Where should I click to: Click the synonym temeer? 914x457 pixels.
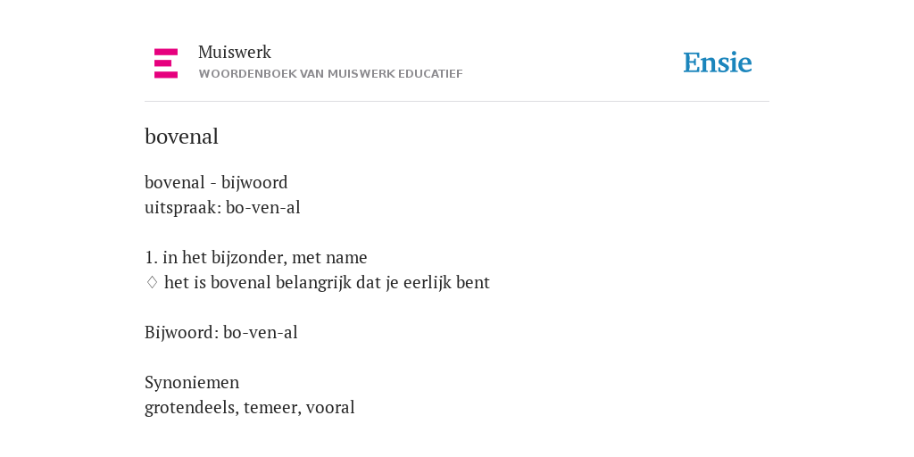[x=271, y=407]
